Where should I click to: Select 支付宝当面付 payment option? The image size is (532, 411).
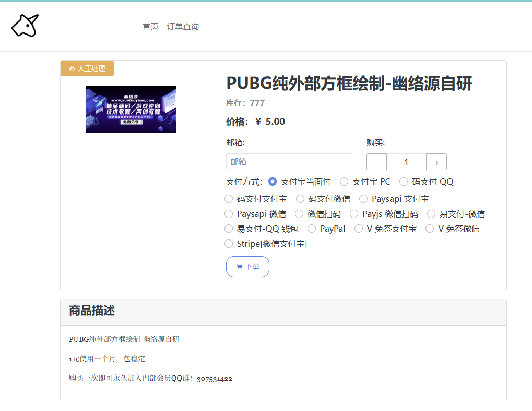tap(272, 181)
